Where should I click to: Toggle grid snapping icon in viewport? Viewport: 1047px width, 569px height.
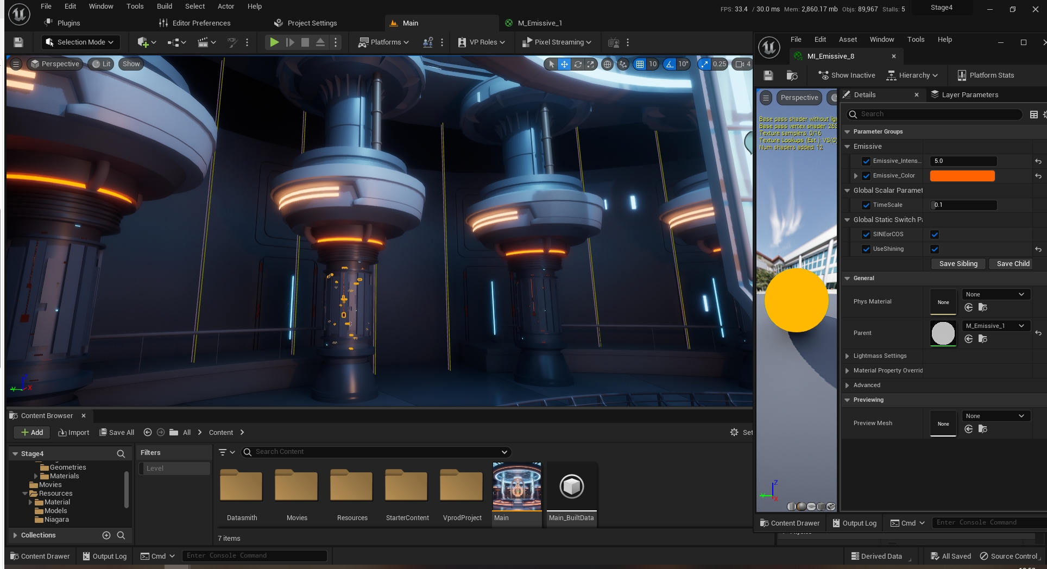coord(640,64)
